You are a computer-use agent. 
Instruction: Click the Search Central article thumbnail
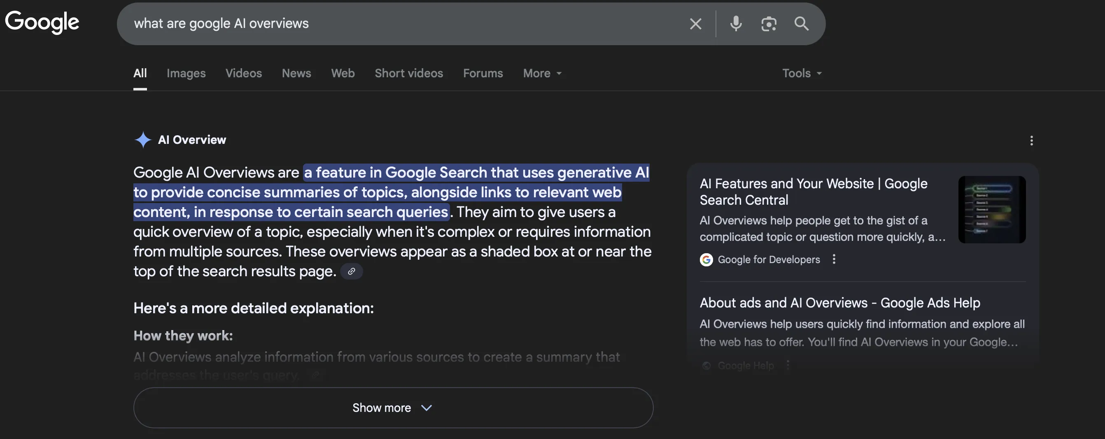tap(992, 210)
